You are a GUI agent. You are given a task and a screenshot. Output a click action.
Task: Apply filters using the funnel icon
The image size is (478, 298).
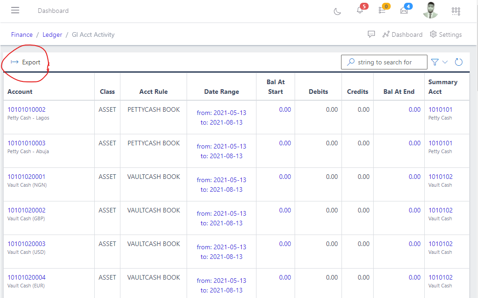434,62
